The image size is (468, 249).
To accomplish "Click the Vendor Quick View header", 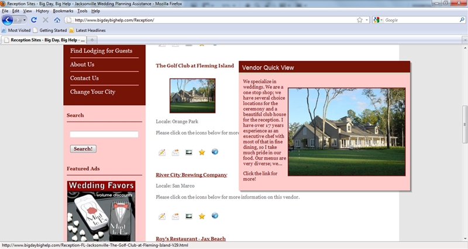I will coord(325,67).
